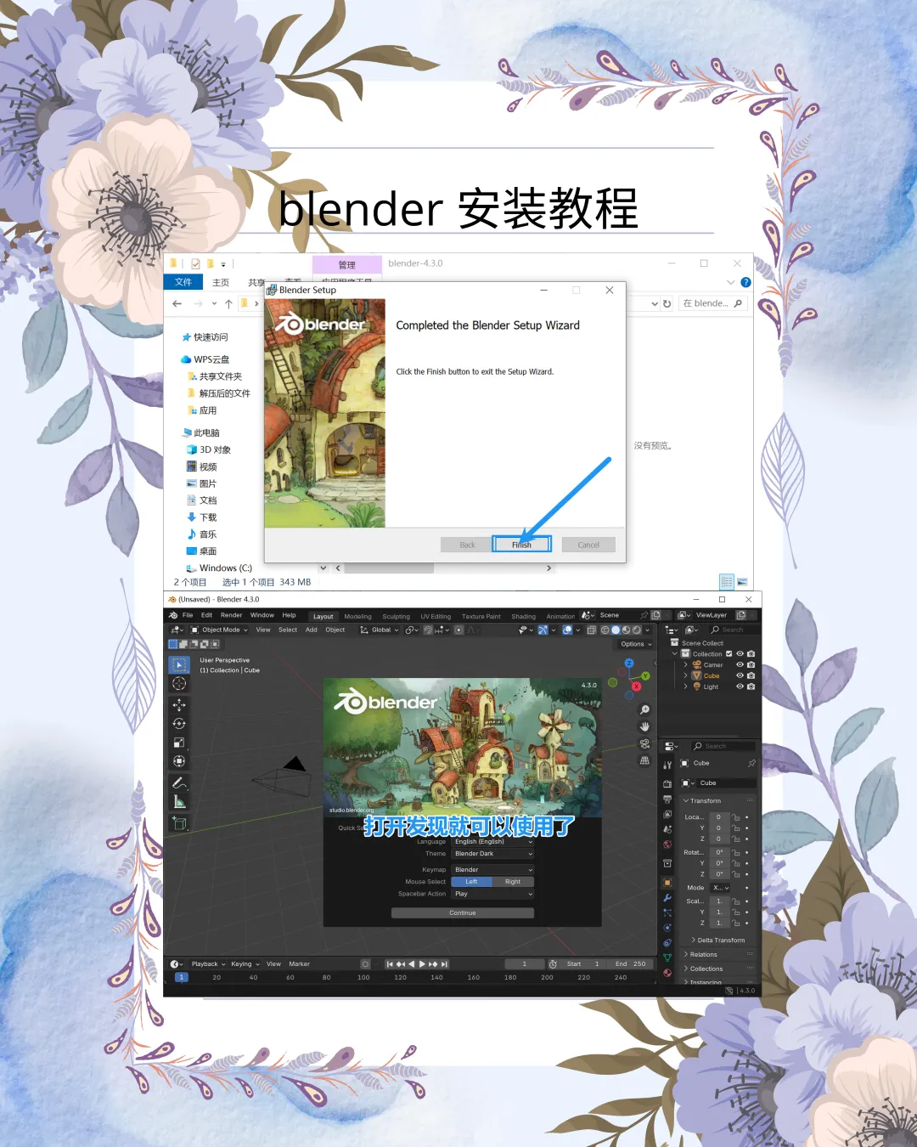Open the wrench Modifiers properties tab
917x1147 pixels.
click(x=667, y=898)
